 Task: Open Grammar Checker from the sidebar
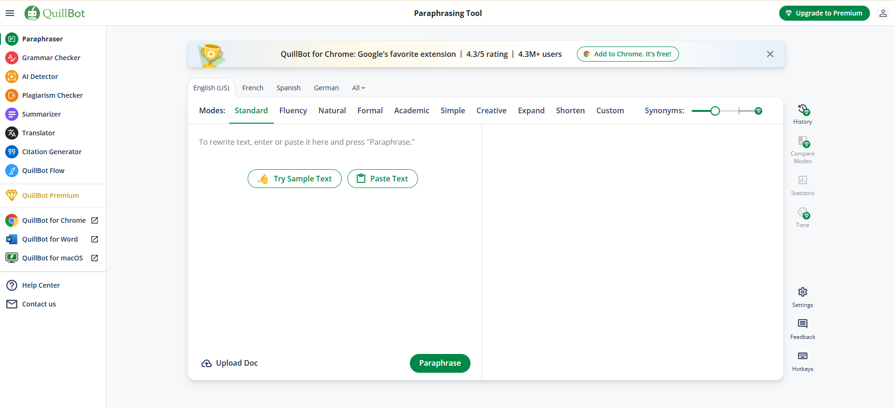(x=51, y=58)
